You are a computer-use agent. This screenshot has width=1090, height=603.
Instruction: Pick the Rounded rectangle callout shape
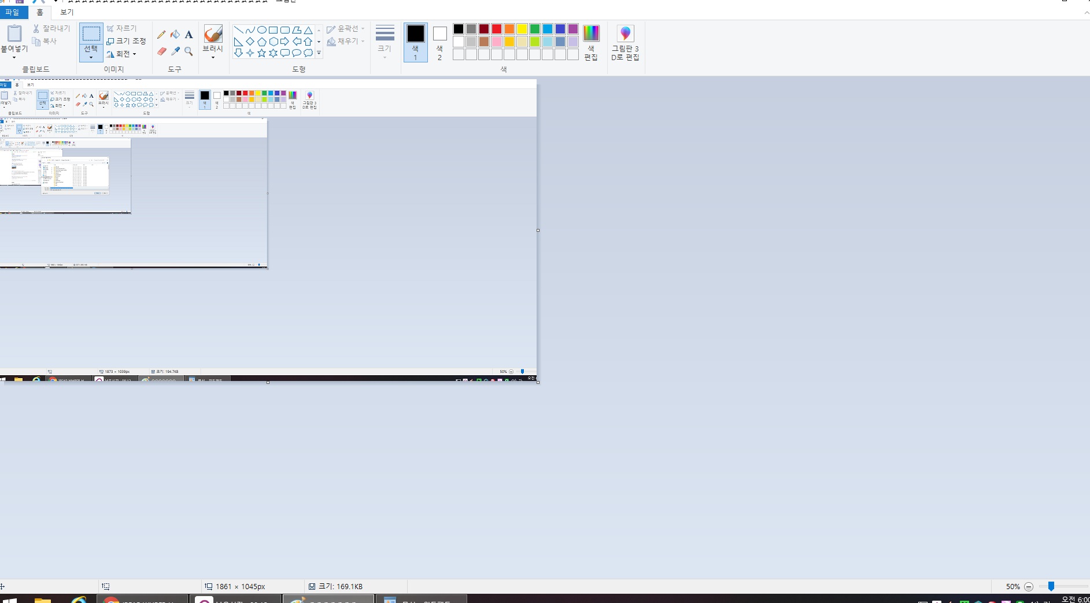284,53
